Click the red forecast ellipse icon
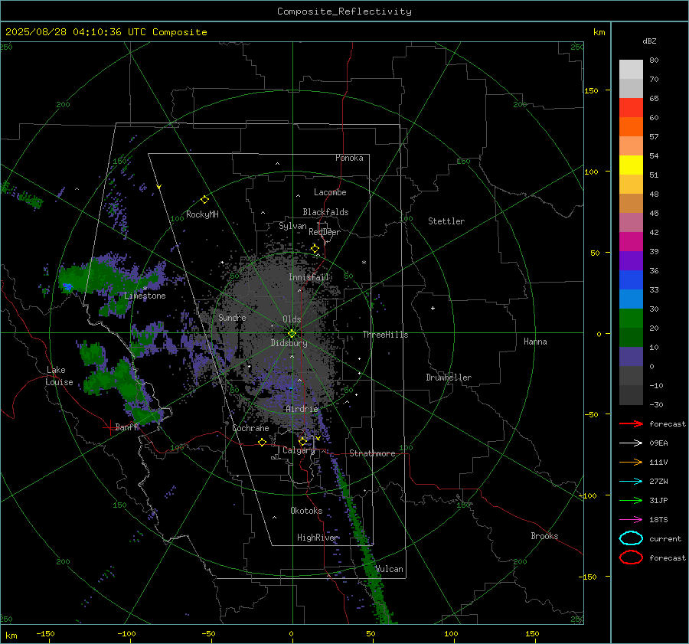Viewport: 689px width, 644px height. click(x=631, y=557)
